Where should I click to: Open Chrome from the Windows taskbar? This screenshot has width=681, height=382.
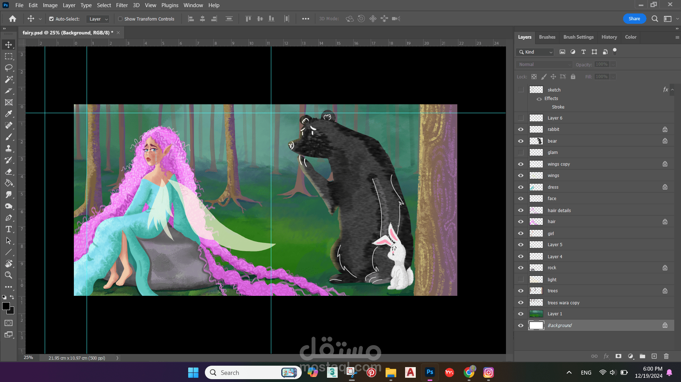(x=469, y=372)
